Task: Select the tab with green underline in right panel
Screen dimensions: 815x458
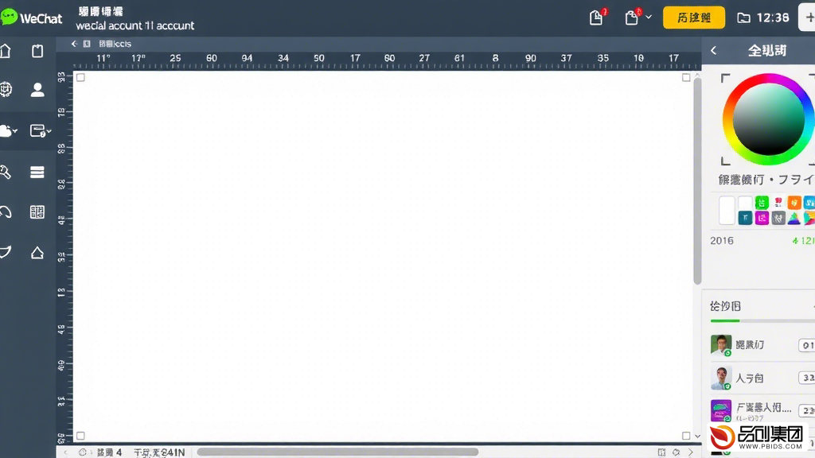Action: pos(725,306)
